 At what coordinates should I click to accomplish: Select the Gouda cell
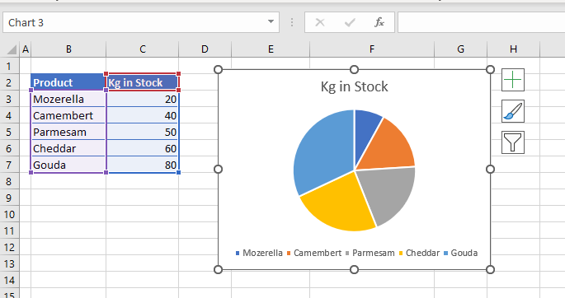(x=68, y=165)
